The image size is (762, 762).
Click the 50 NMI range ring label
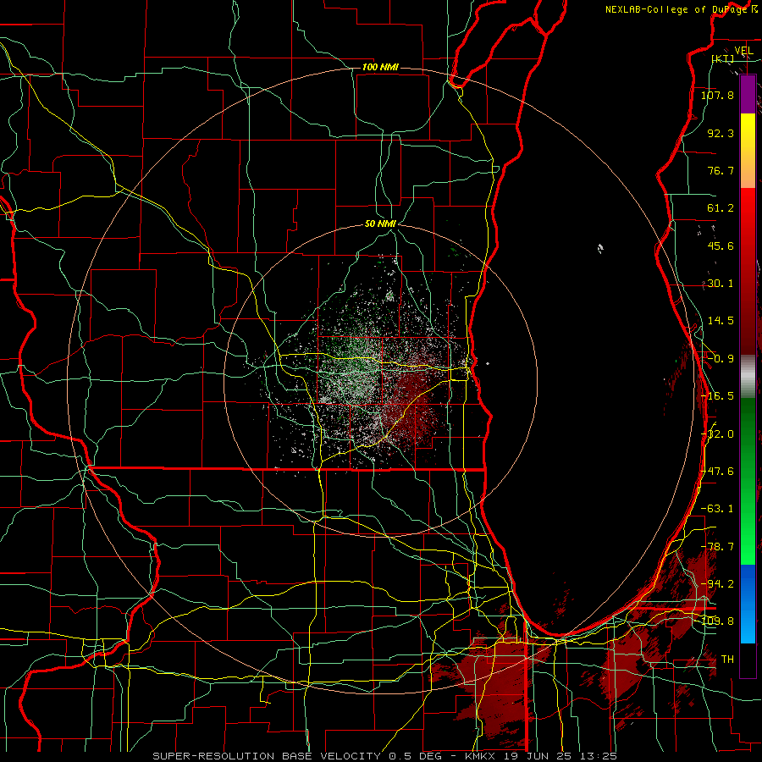point(380,224)
